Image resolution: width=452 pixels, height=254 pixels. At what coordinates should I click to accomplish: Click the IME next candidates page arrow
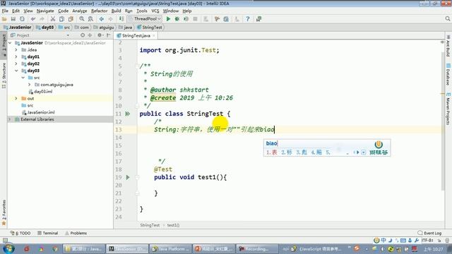[x=358, y=152]
